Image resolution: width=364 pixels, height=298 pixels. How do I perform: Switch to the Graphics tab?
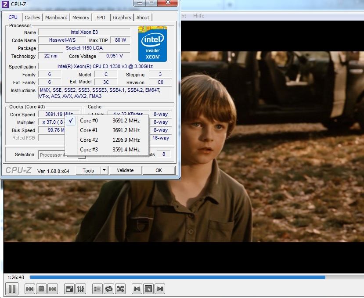point(122,18)
